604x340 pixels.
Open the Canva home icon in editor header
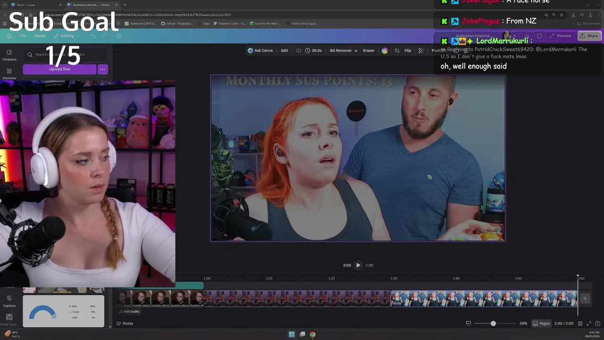[x=9, y=36]
